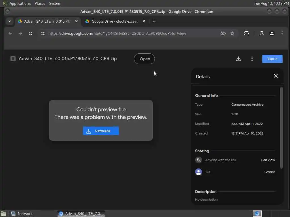Open the Applications menu
Viewport: 290px width, 217px height.
tap(20, 3)
